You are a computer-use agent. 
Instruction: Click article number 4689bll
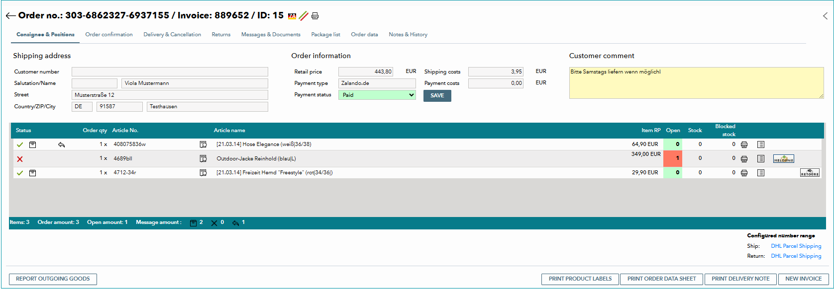(x=123, y=159)
